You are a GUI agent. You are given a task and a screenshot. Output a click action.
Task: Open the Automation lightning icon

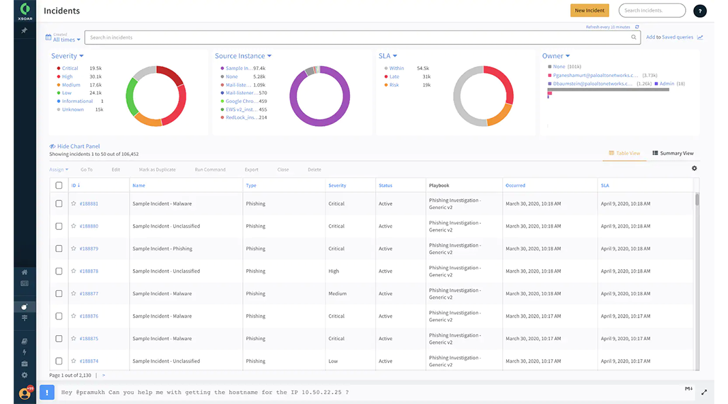click(x=25, y=351)
